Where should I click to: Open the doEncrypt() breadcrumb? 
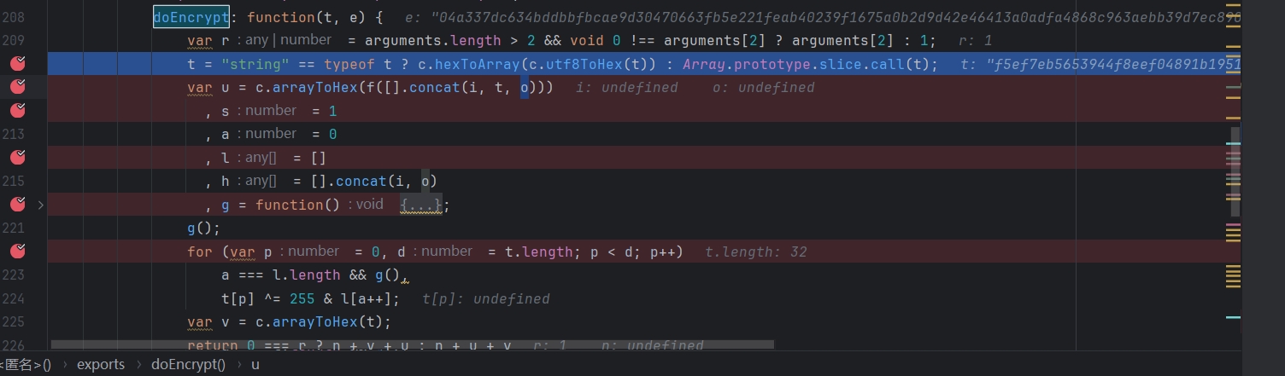[188, 365]
